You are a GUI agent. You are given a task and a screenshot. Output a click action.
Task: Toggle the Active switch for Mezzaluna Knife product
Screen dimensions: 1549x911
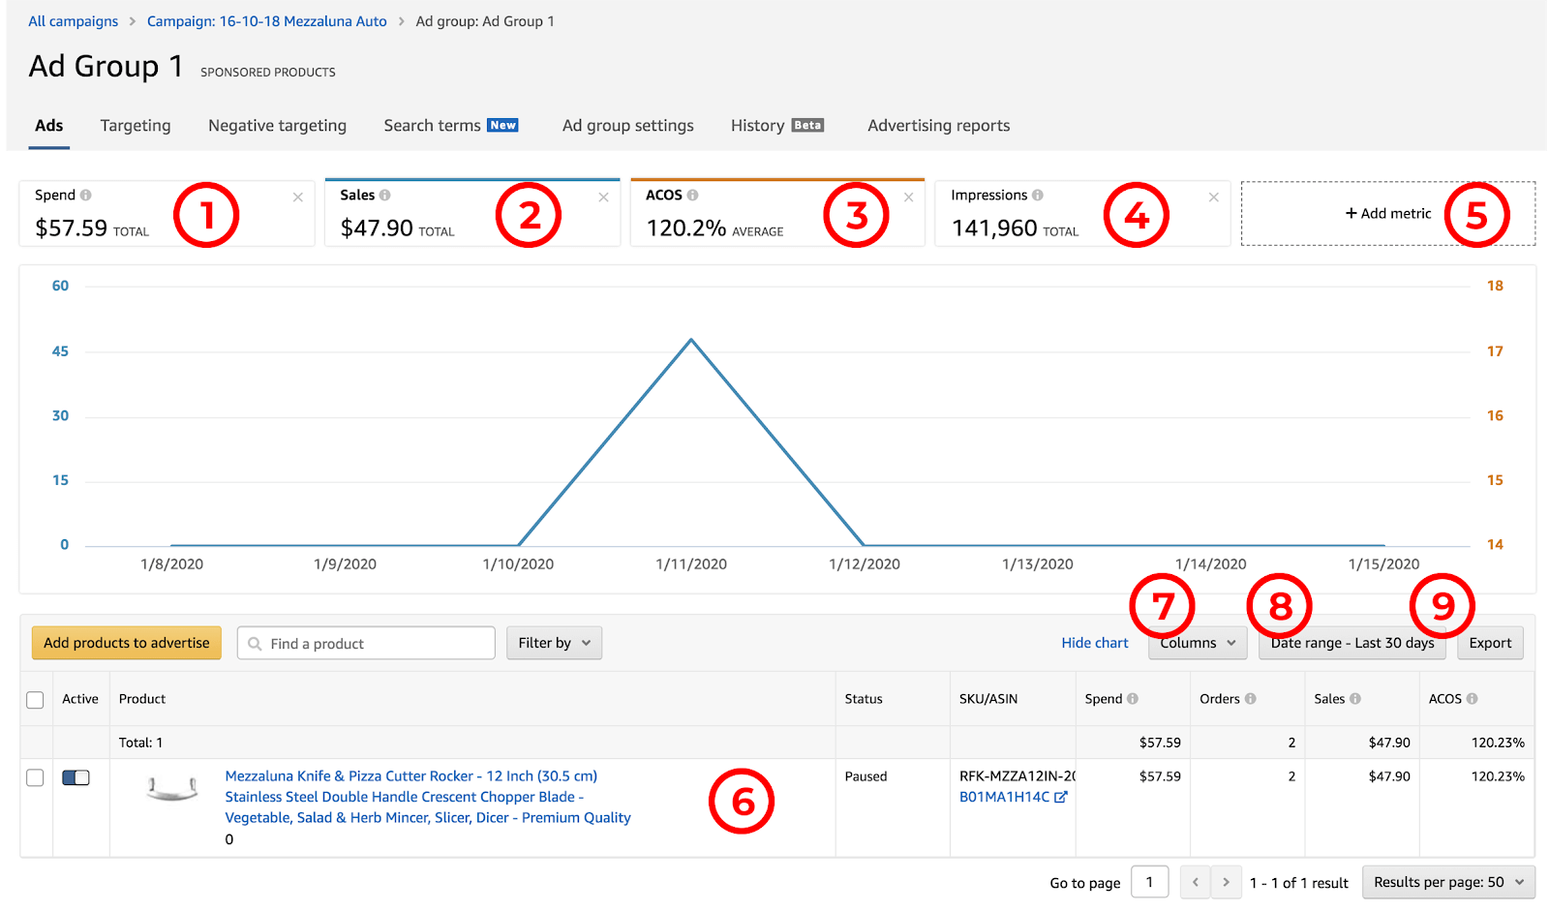pos(76,777)
